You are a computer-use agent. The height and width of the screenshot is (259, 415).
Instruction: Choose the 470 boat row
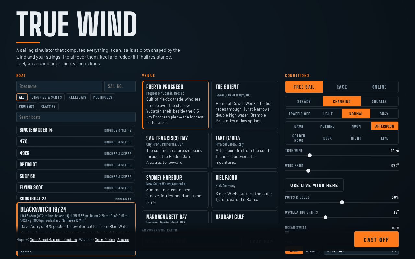pos(76,141)
